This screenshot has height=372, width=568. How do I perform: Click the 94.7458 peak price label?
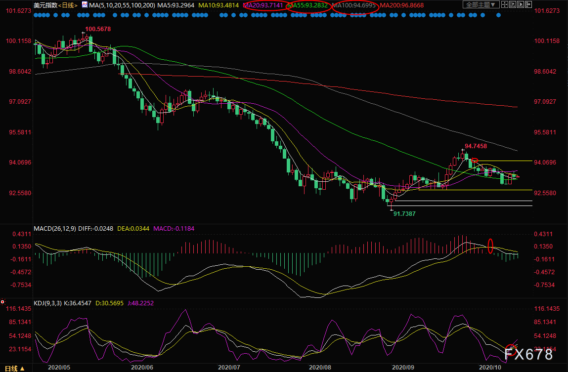[477, 146]
